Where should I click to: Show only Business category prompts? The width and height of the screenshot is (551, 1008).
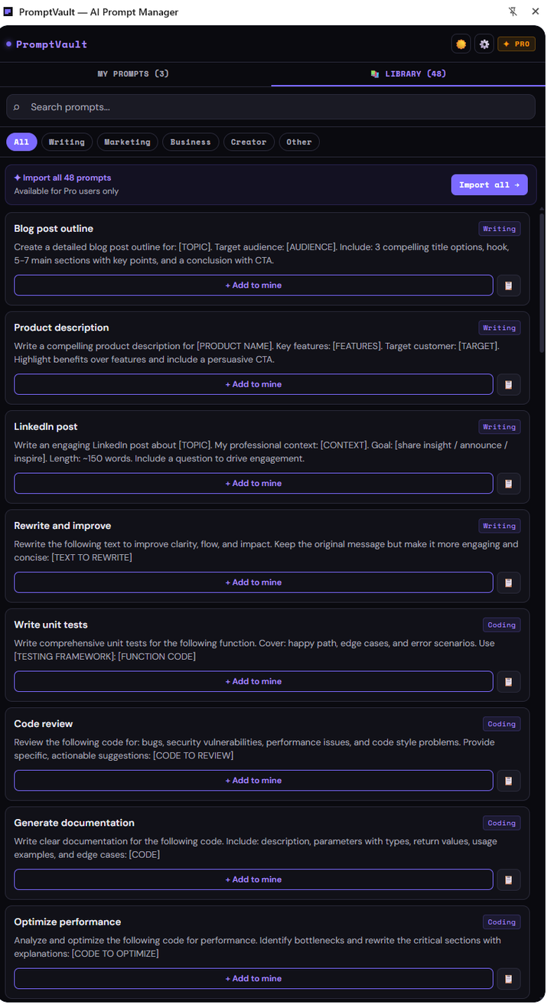point(191,142)
